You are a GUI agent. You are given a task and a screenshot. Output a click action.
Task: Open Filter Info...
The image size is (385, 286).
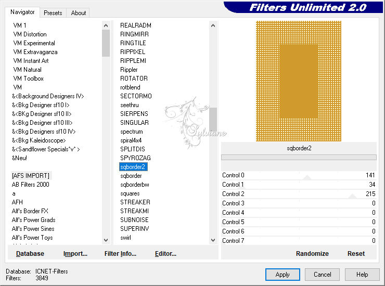tap(120, 254)
